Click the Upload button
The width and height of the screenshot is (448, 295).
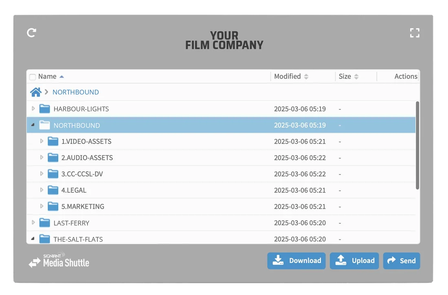354,261
